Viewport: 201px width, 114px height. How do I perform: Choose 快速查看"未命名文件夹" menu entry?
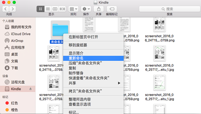(x=93, y=78)
